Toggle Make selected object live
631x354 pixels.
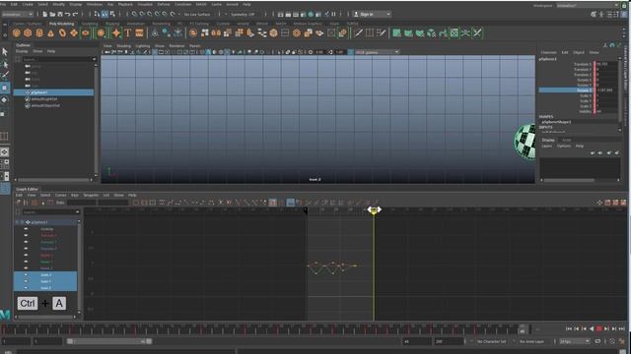pos(173,14)
